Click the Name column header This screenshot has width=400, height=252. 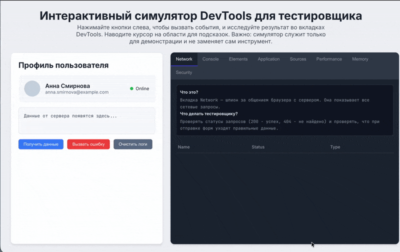183,147
